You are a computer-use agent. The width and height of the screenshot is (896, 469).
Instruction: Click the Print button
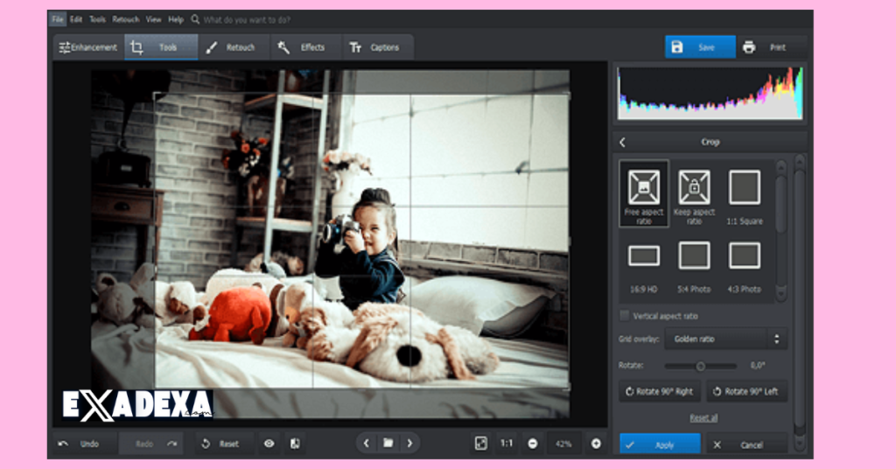tap(770, 47)
